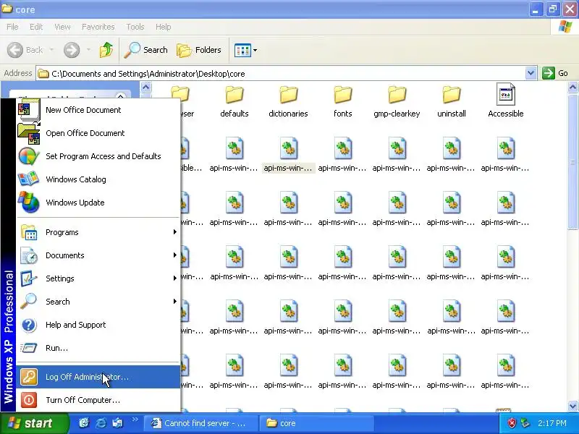The image size is (579, 434).
Task: Toggle the Folders pane button
Action: 199,50
